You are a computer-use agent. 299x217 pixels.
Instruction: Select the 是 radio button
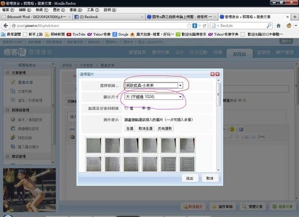point(126,108)
